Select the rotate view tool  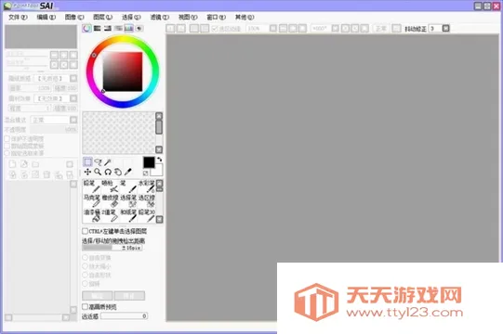[x=108, y=172]
